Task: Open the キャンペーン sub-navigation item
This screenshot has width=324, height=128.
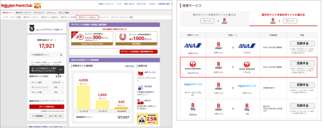Action: (104, 17)
